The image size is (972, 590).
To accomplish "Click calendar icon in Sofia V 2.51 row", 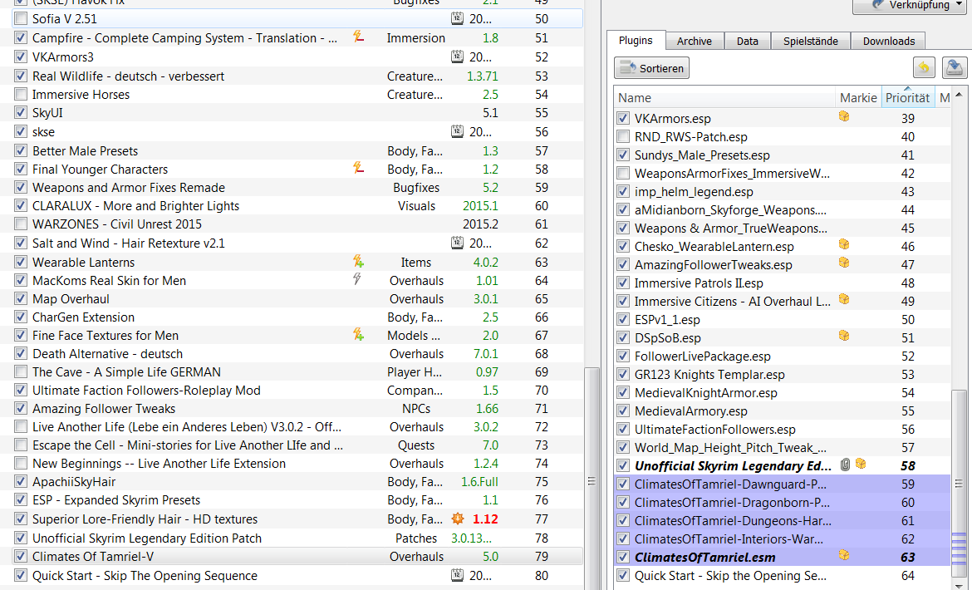I will point(457,18).
